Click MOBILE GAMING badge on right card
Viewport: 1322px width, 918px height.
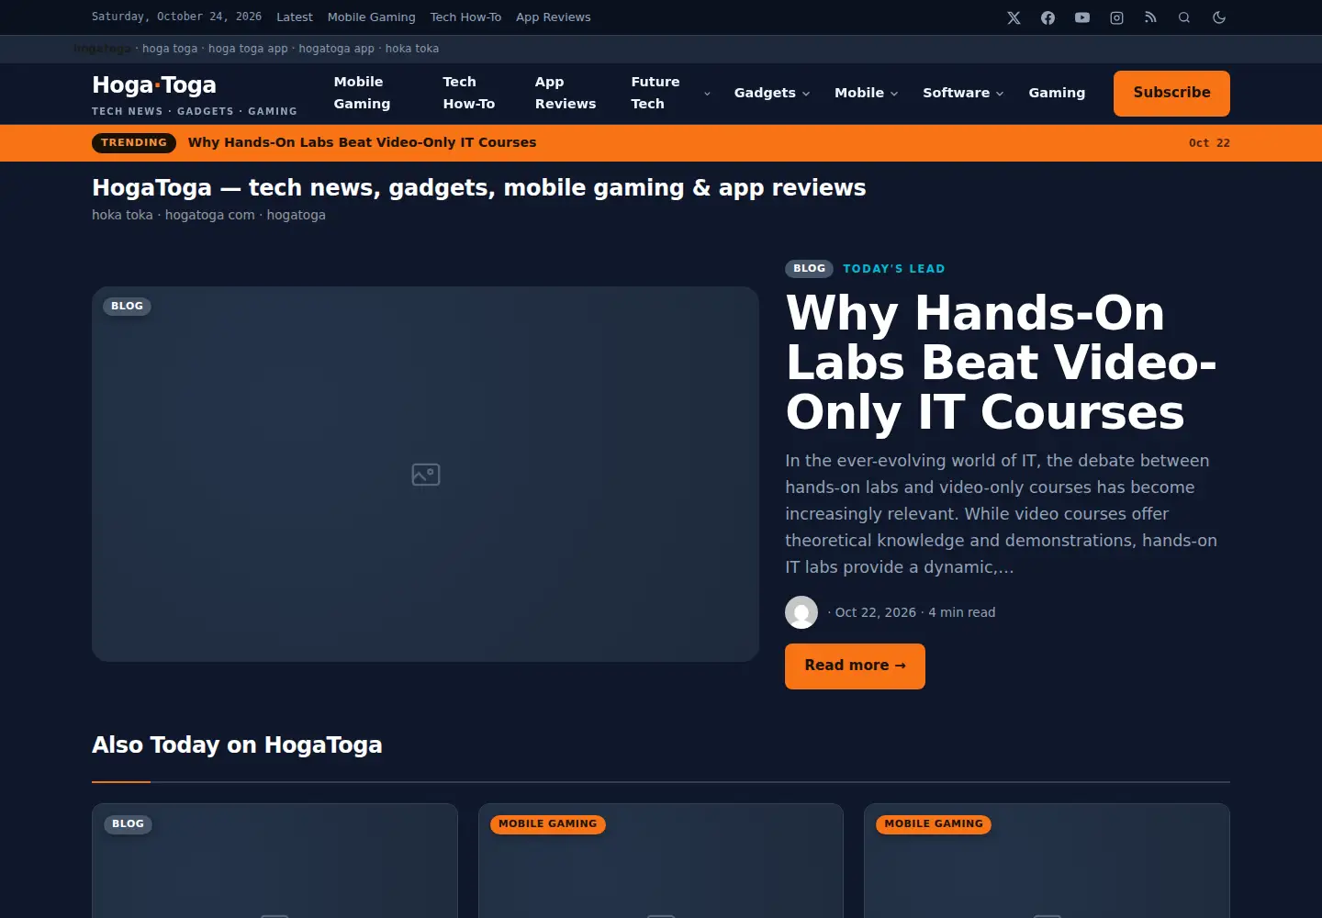pos(934,824)
